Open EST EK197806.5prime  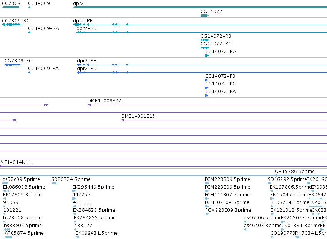pyautogui.click(x=290, y=187)
